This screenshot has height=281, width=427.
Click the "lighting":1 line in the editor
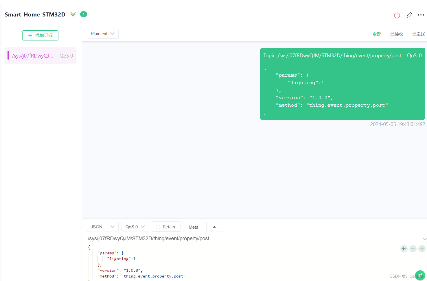click(x=121, y=259)
